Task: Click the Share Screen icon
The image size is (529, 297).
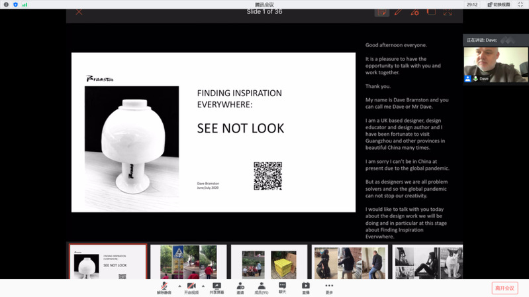Action: (x=216, y=286)
